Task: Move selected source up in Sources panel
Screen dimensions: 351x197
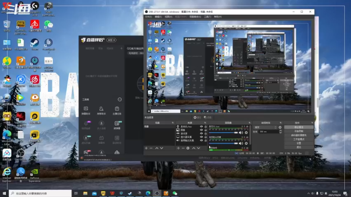Action: point(193,148)
